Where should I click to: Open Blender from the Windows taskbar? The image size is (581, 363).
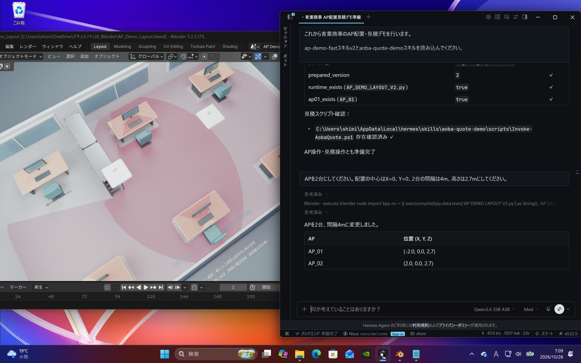399,354
